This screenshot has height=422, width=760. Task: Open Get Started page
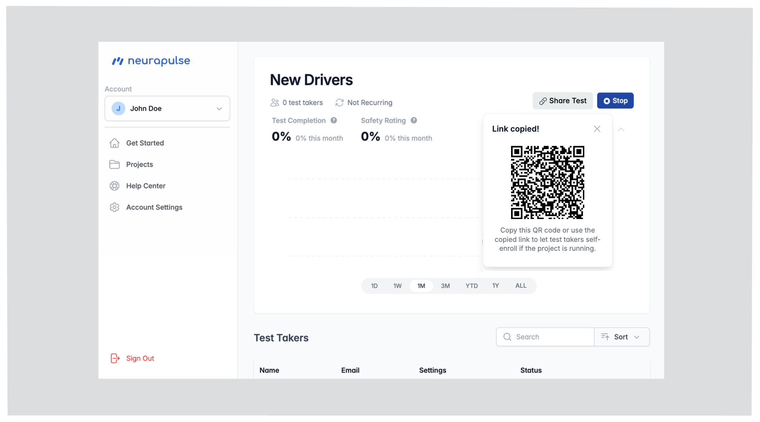pyautogui.click(x=145, y=143)
